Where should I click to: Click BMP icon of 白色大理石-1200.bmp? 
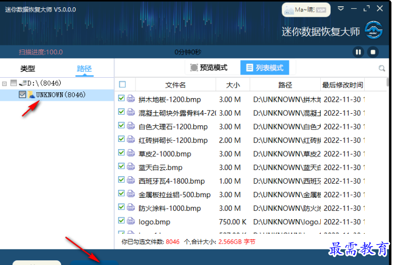(131, 125)
